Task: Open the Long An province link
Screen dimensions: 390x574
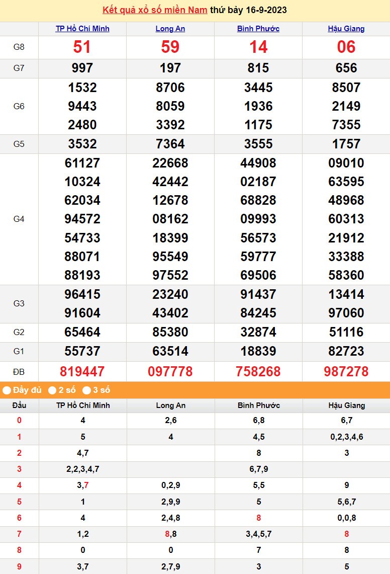Action: click(170, 29)
